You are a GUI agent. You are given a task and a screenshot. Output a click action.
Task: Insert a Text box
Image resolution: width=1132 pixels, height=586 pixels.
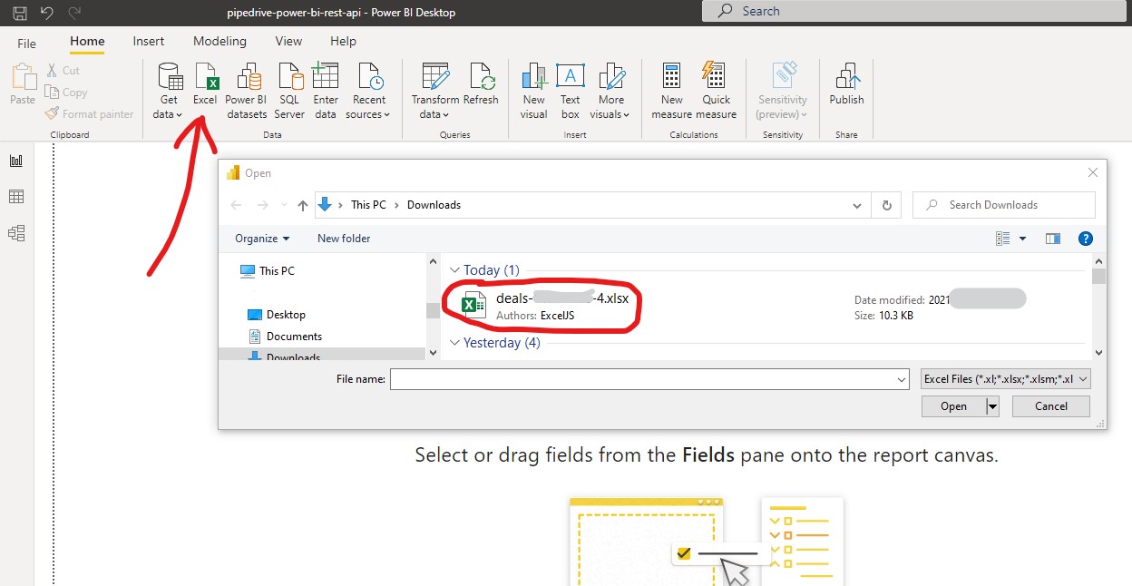point(571,91)
